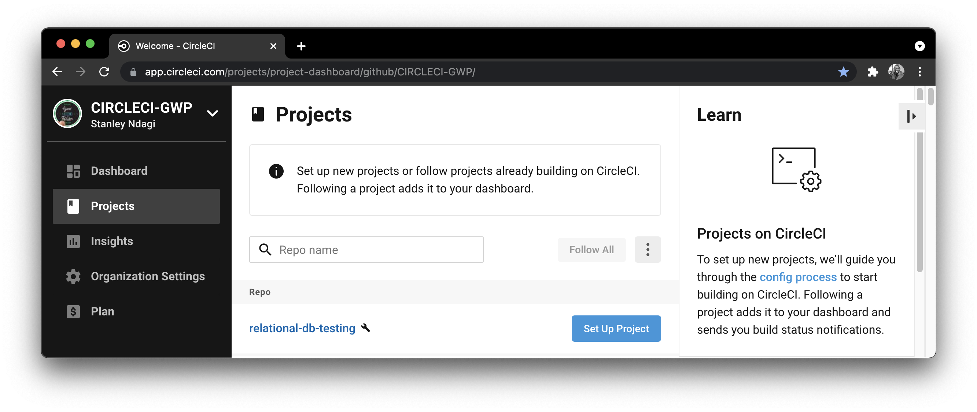Open Insights via its chart icon
Image resolution: width=977 pixels, height=412 pixels.
click(x=73, y=241)
